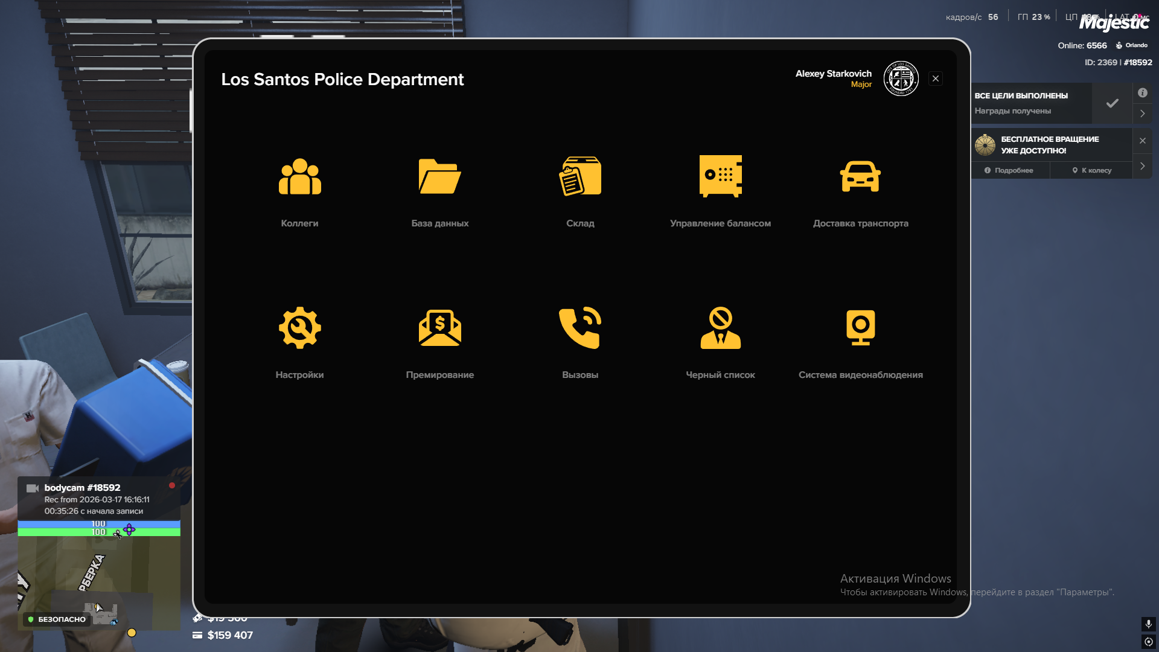Toggle the microphone icon in corner
The height and width of the screenshot is (652, 1159).
[x=1148, y=624]
